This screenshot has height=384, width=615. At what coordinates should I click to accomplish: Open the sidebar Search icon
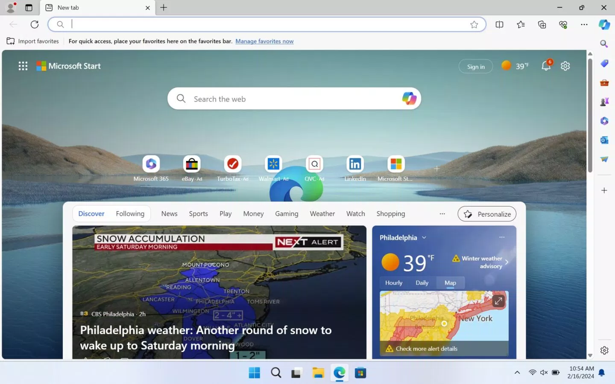[x=604, y=44]
